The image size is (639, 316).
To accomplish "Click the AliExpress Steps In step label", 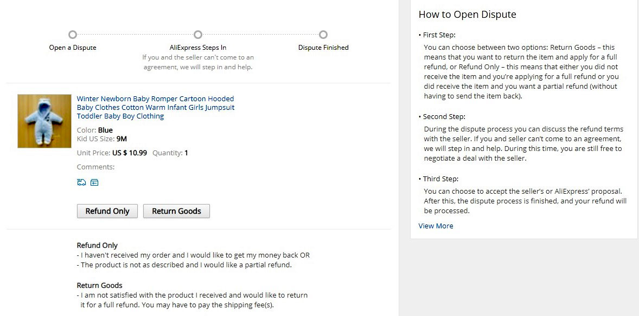I will [x=197, y=48].
